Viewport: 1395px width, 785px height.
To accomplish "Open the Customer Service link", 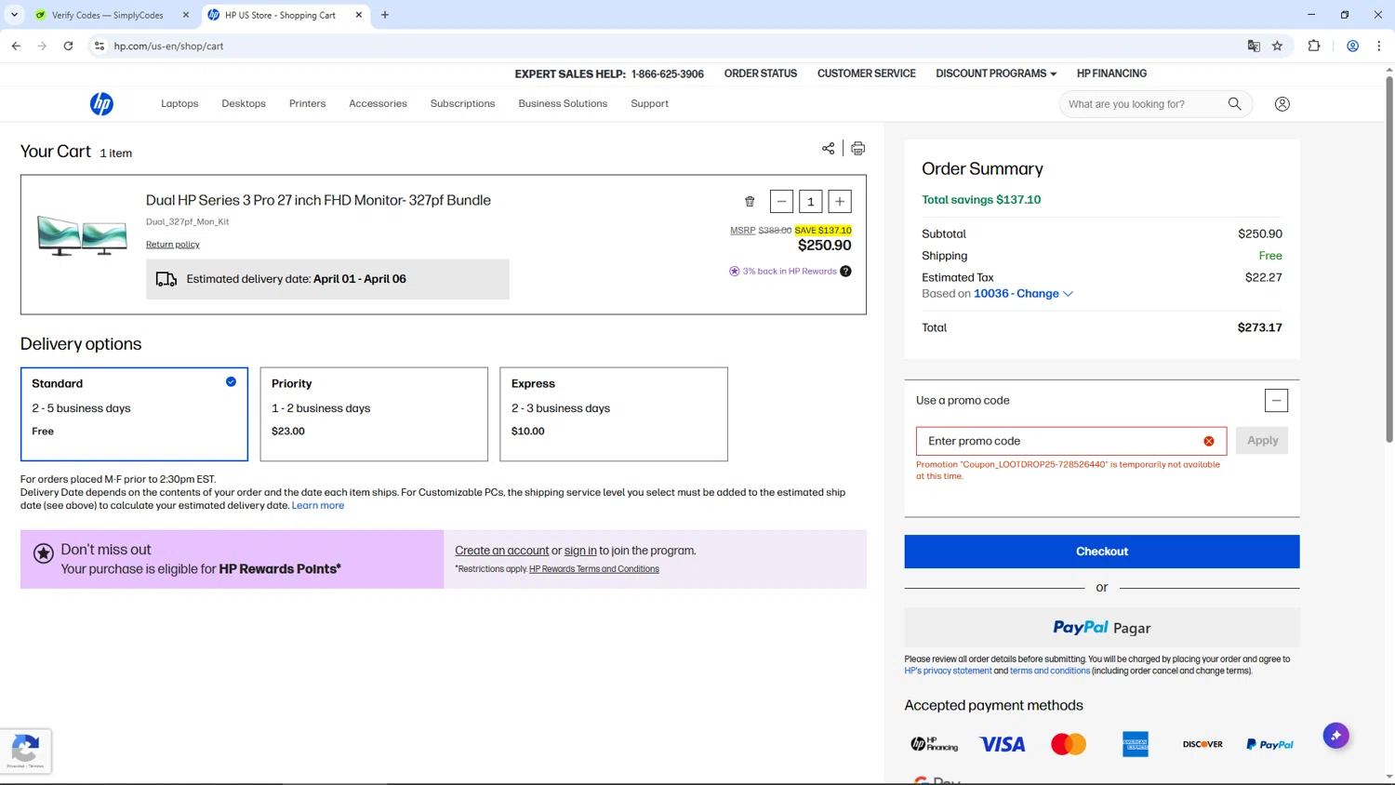I will point(867,73).
